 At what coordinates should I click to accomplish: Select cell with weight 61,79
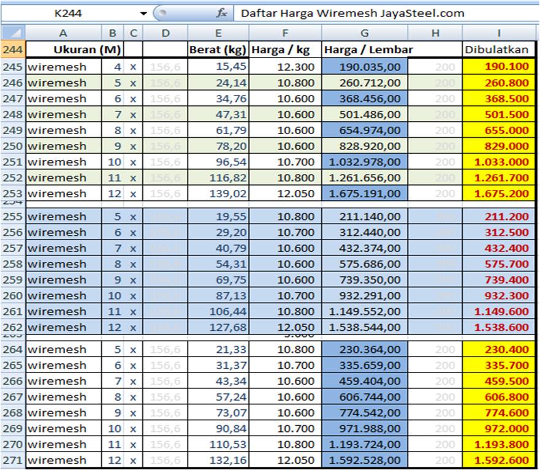coord(218,130)
